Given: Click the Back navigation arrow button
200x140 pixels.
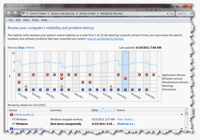Looking at the screenshot, I should (9, 14).
